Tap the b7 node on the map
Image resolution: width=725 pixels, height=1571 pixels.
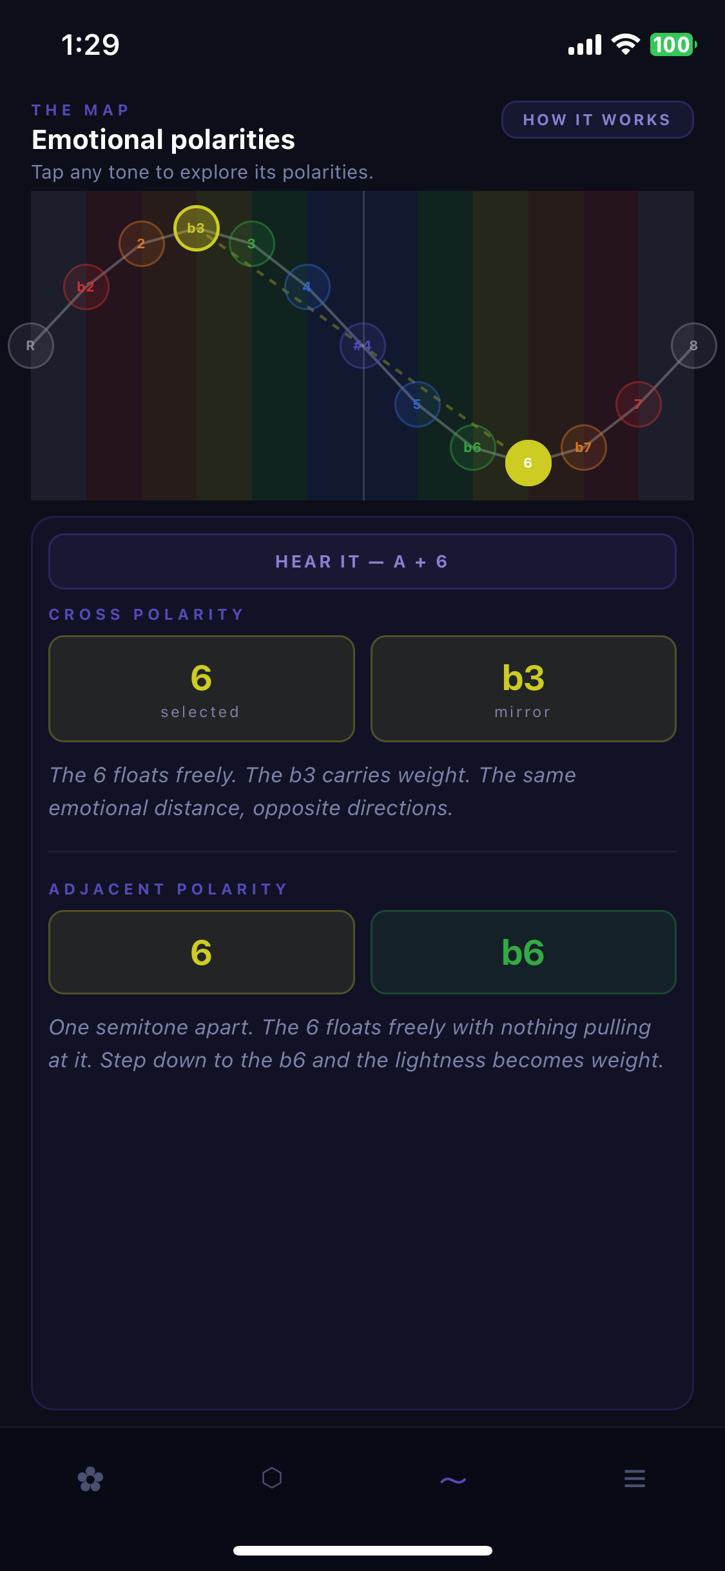tap(583, 447)
